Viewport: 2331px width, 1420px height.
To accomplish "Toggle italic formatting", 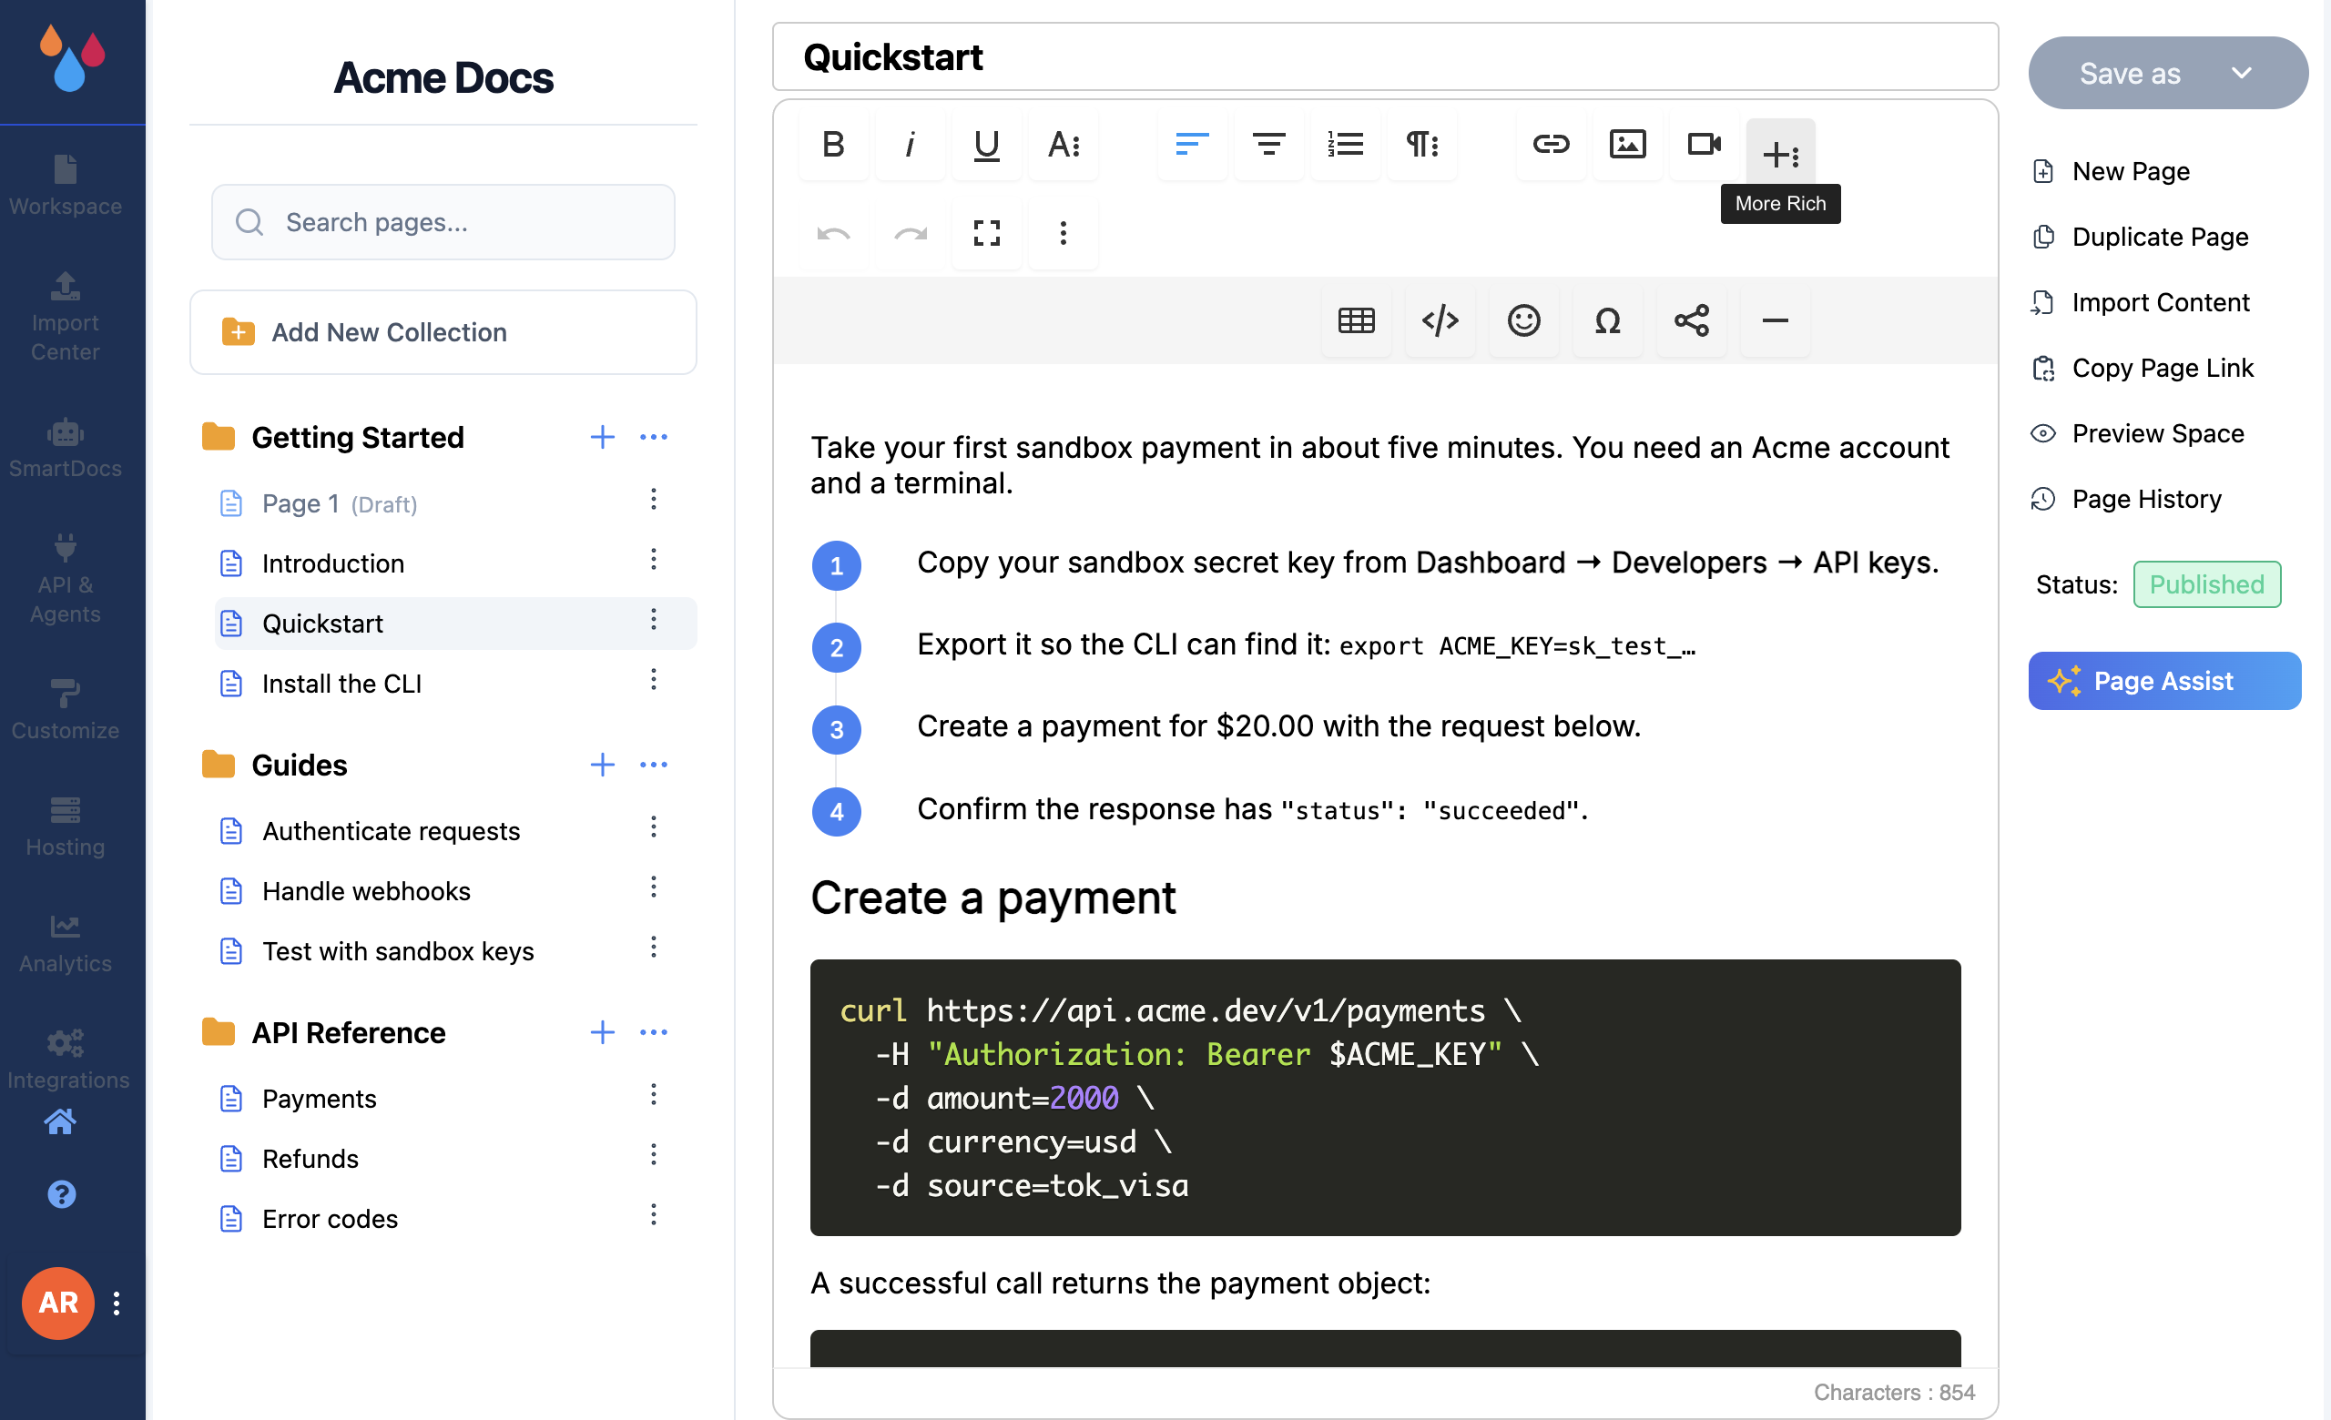I will 909,145.
